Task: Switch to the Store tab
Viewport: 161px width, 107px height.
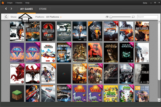Action: pyautogui.click(x=43, y=9)
